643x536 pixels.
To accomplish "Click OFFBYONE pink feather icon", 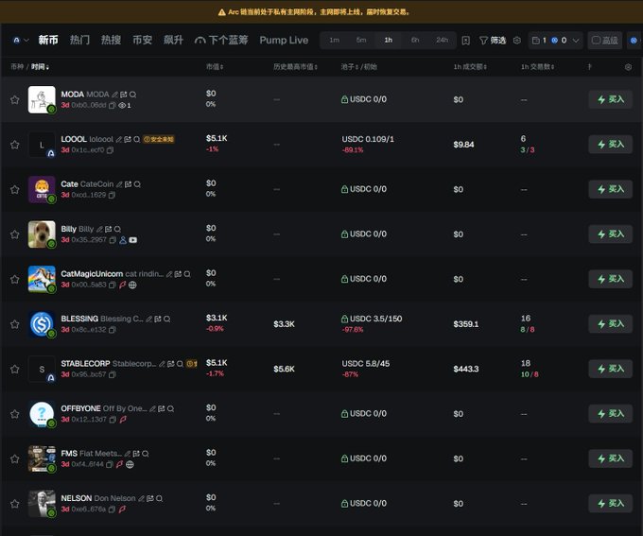I will (x=123, y=420).
